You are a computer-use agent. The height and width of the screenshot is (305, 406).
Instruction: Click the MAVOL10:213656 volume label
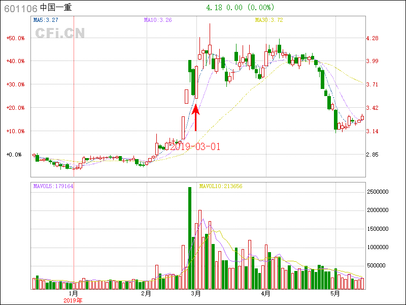(x=221, y=186)
